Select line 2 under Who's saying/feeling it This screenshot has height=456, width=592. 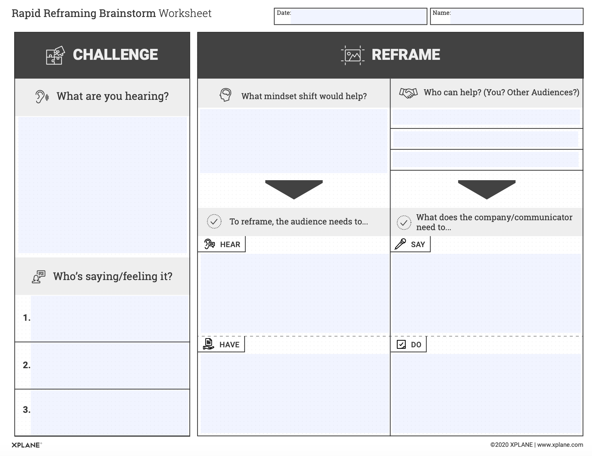tap(110, 365)
